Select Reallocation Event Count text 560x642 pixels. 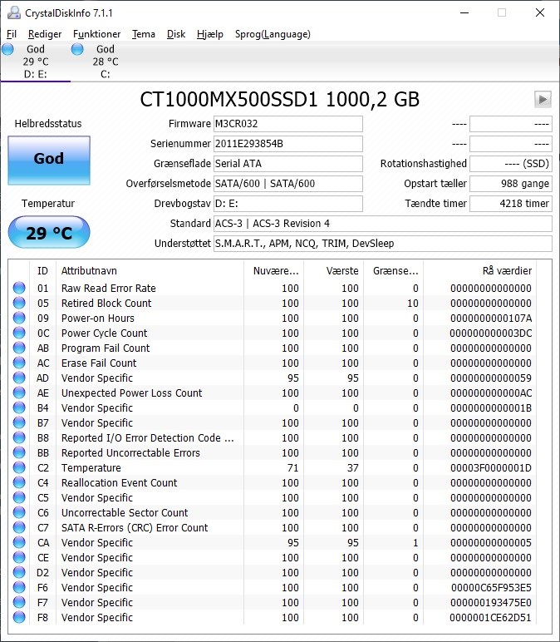coord(119,482)
